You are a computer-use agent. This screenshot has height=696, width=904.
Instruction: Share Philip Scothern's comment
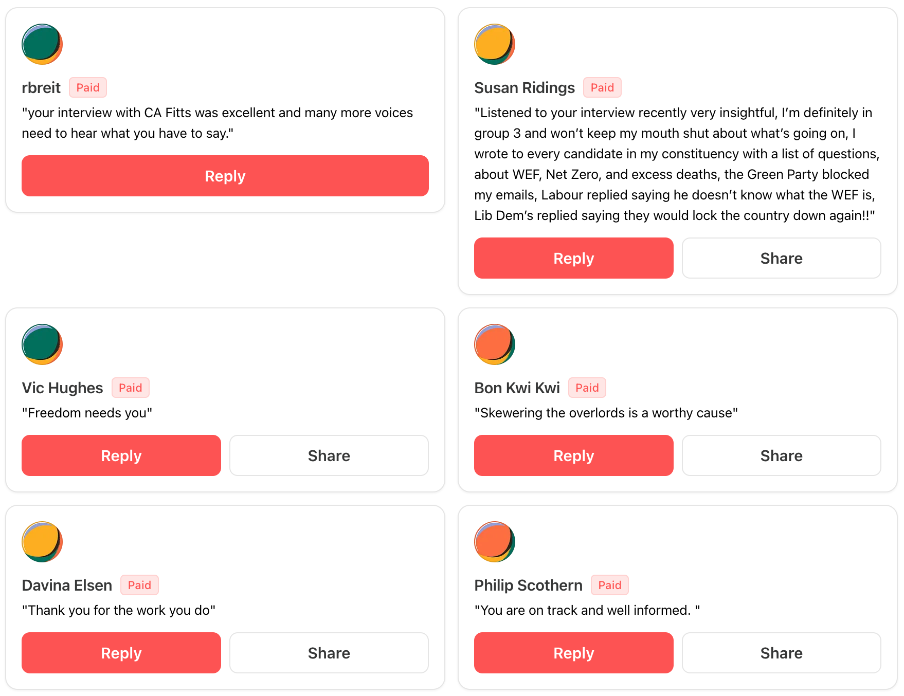(781, 653)
